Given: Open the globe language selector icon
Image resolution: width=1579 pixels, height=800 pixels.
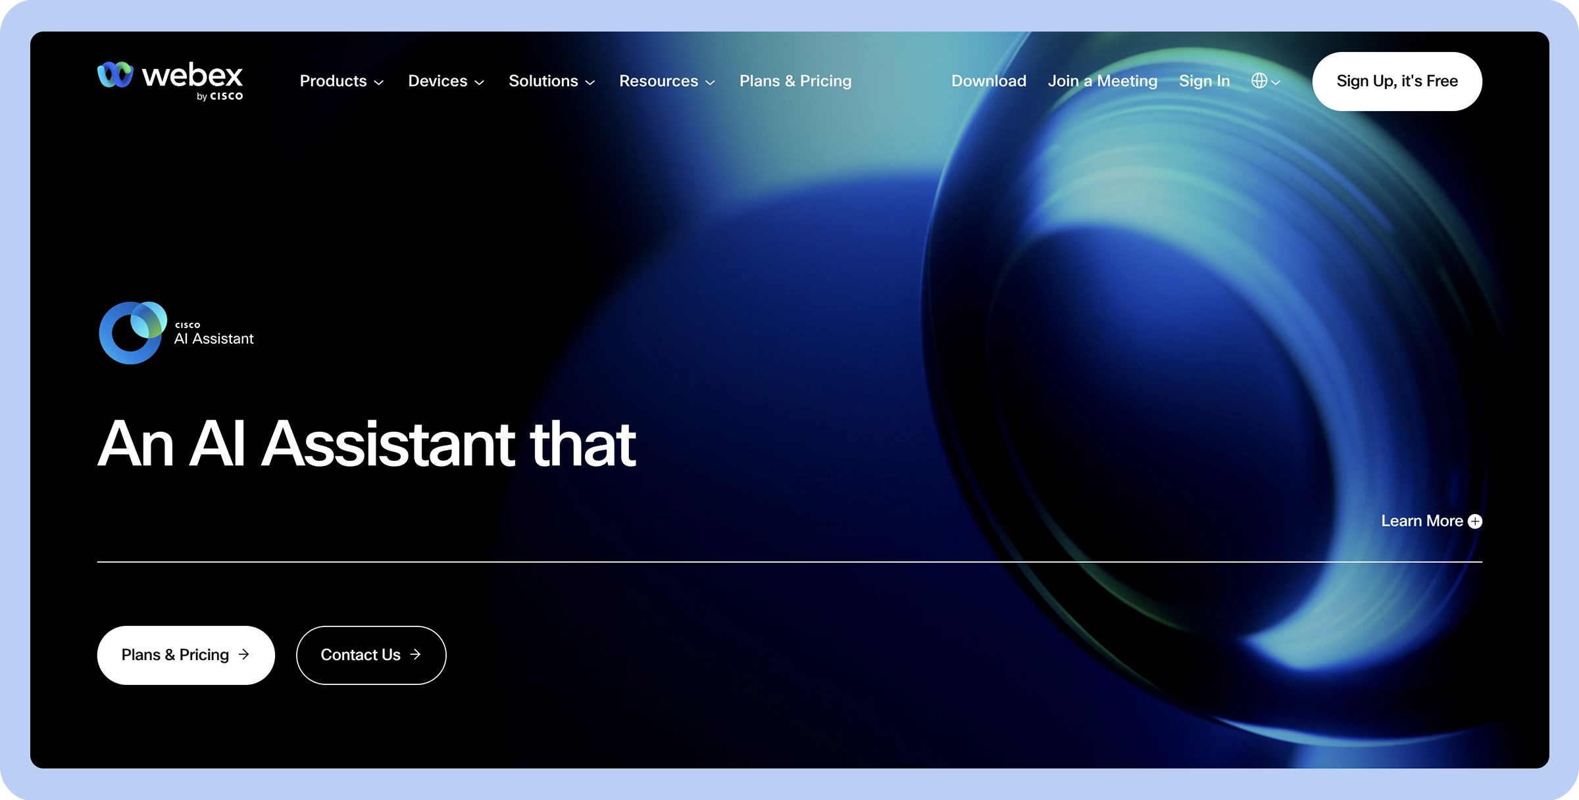Looking at the screenshot, I should click(1259, 81).
